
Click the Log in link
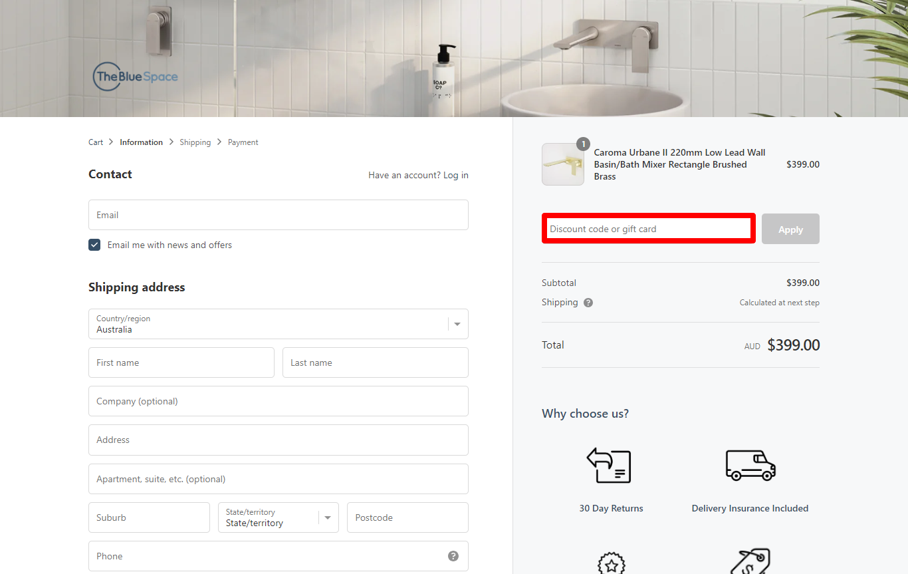pos(456,175)
